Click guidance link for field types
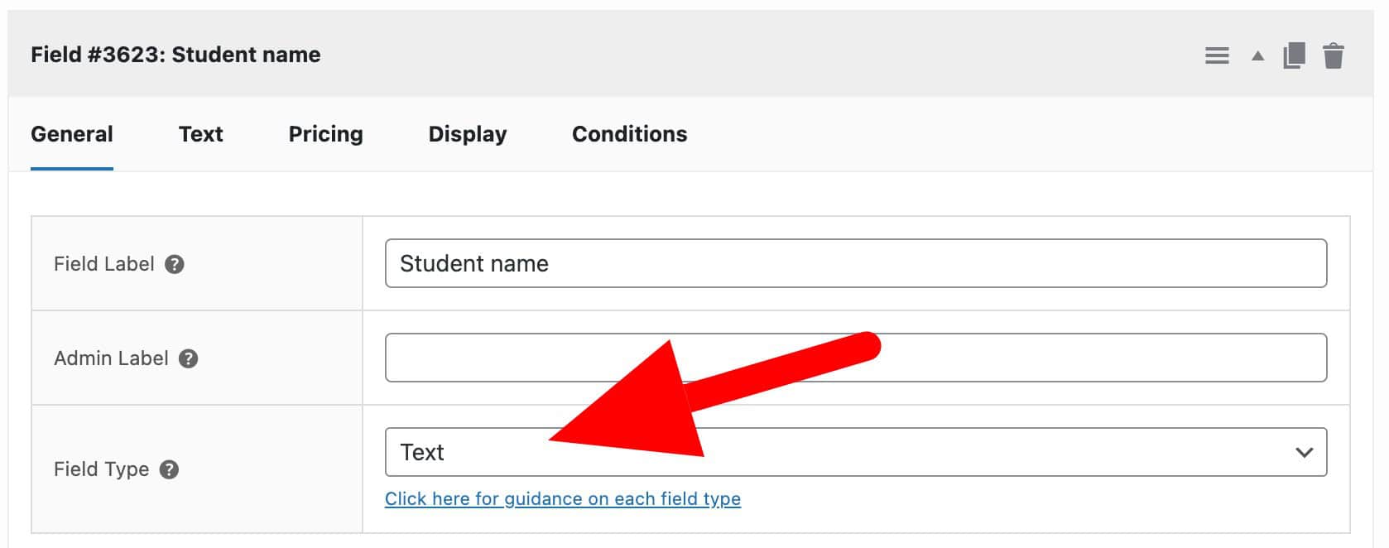 tap(564, 498)
